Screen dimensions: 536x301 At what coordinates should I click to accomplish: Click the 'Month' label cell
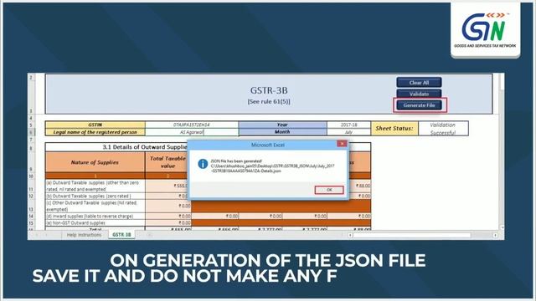(282, 132)
